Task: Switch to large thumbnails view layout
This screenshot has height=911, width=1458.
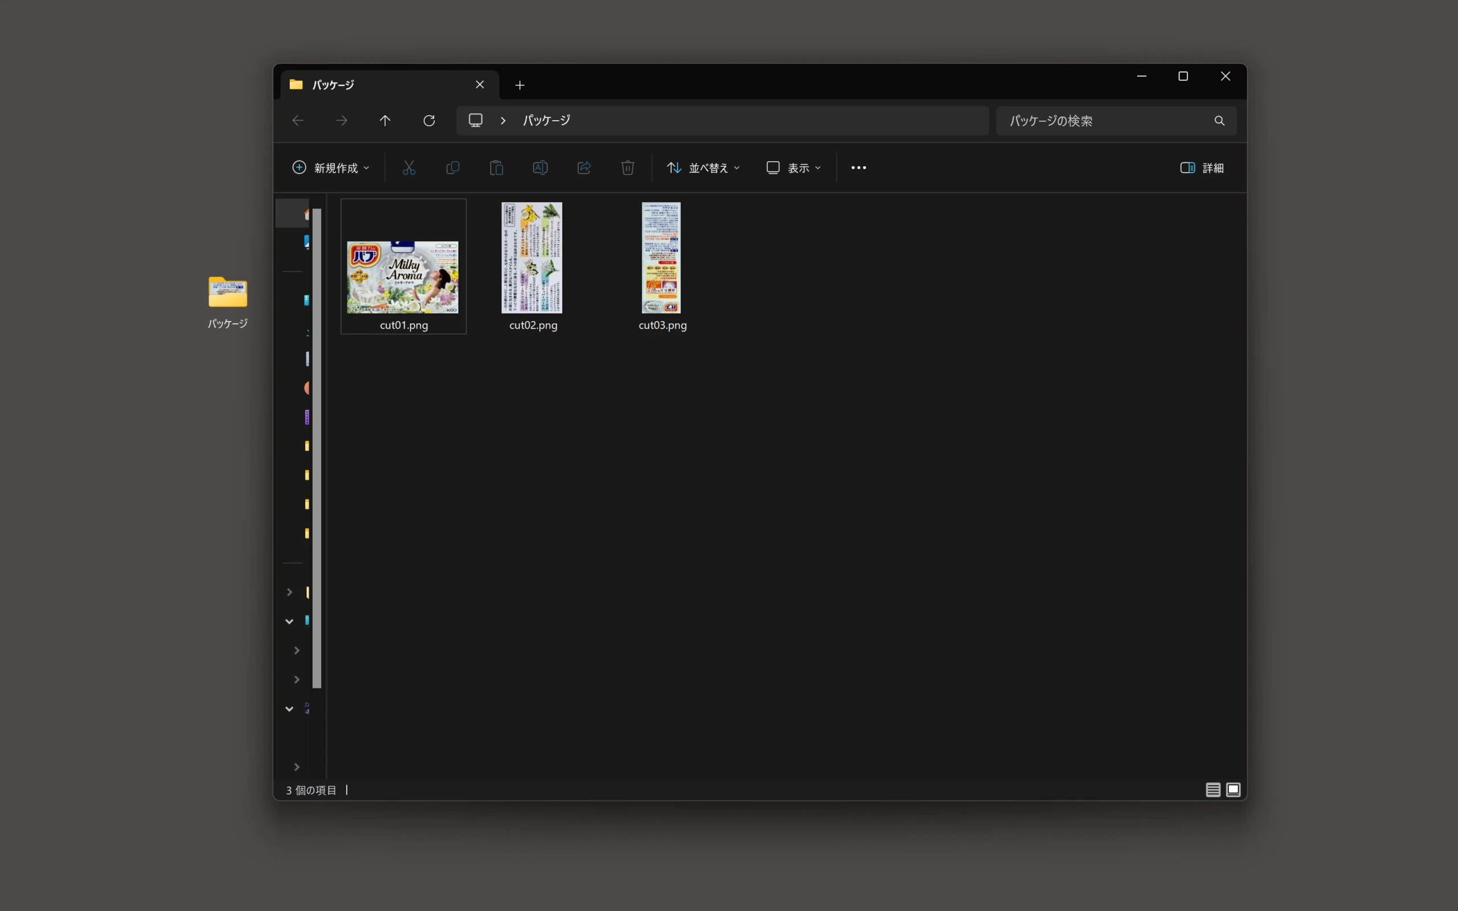Action: coord(1233,789)
